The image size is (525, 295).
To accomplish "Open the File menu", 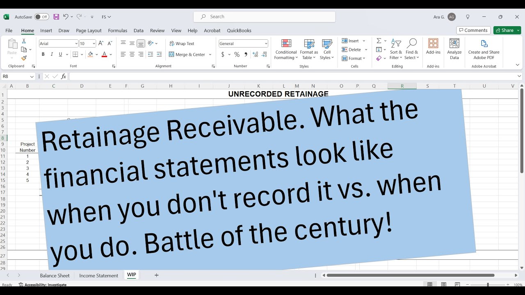I will (9, 30).
